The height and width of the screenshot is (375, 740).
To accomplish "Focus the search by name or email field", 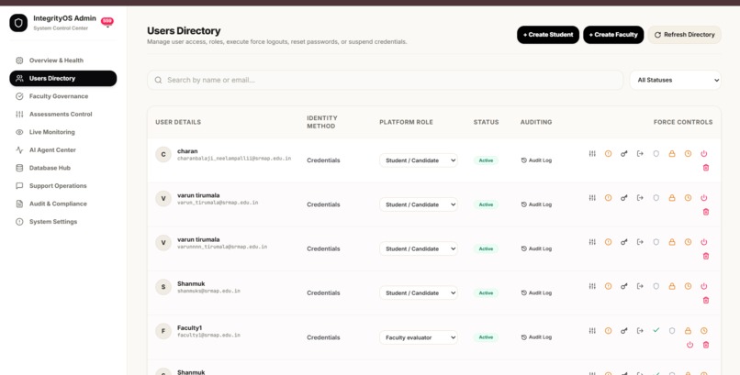I will click(385, 80).
